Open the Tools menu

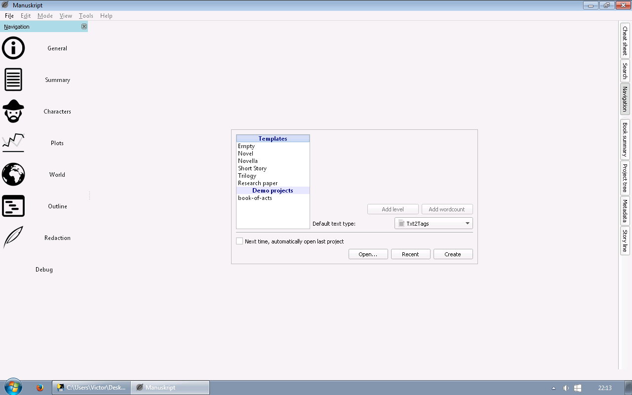click(86, 16)
